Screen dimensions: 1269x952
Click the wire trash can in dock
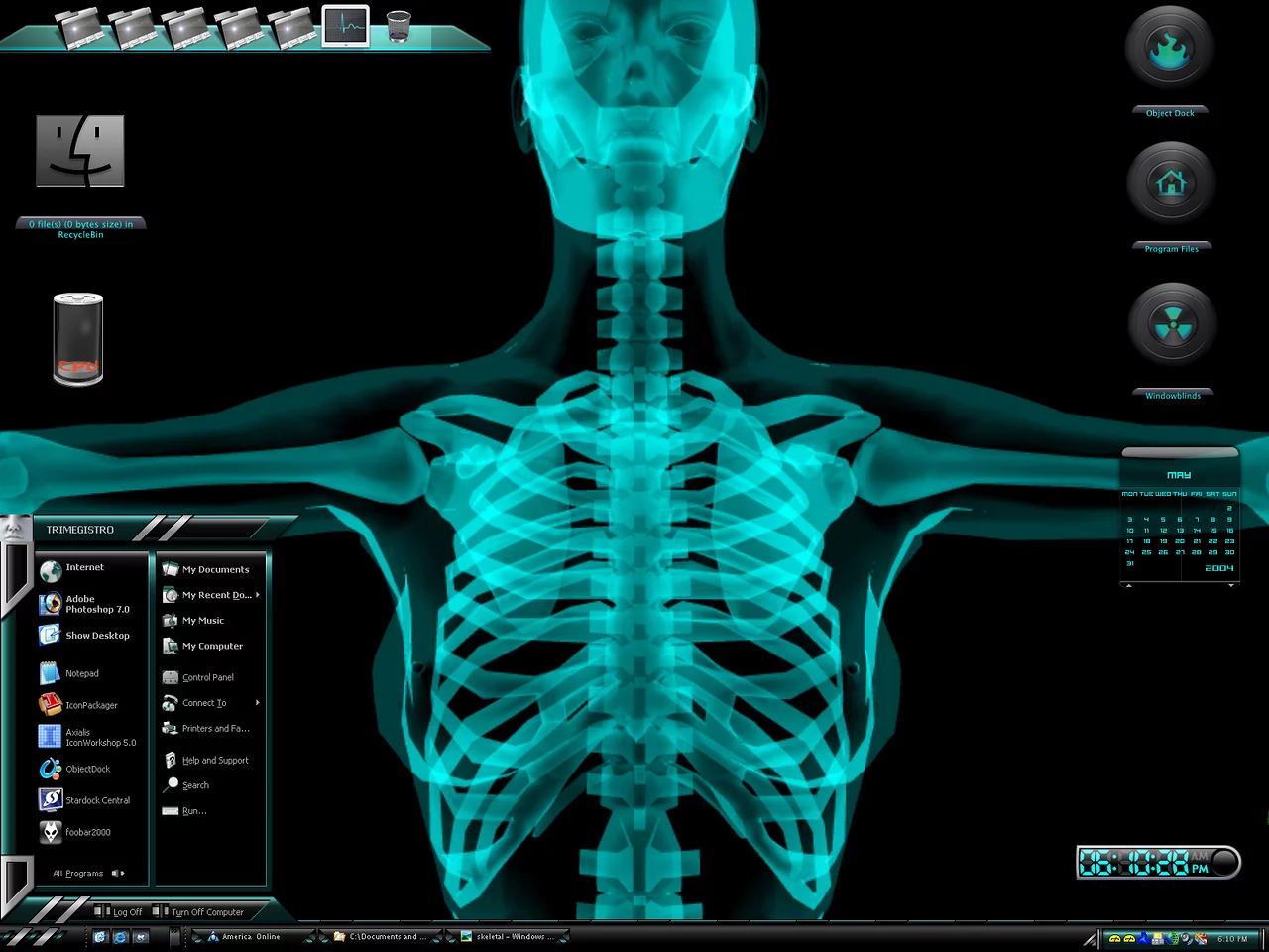[x=399, y=27]
